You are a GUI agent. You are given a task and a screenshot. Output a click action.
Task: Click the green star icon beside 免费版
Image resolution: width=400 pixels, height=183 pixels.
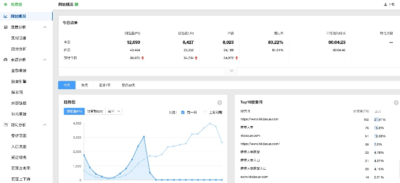pyautogui.click(x=5, y=4)
